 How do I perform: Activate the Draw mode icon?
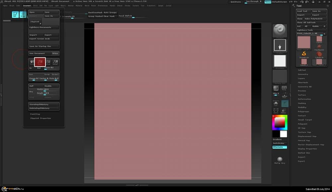(x=23, y=14)
